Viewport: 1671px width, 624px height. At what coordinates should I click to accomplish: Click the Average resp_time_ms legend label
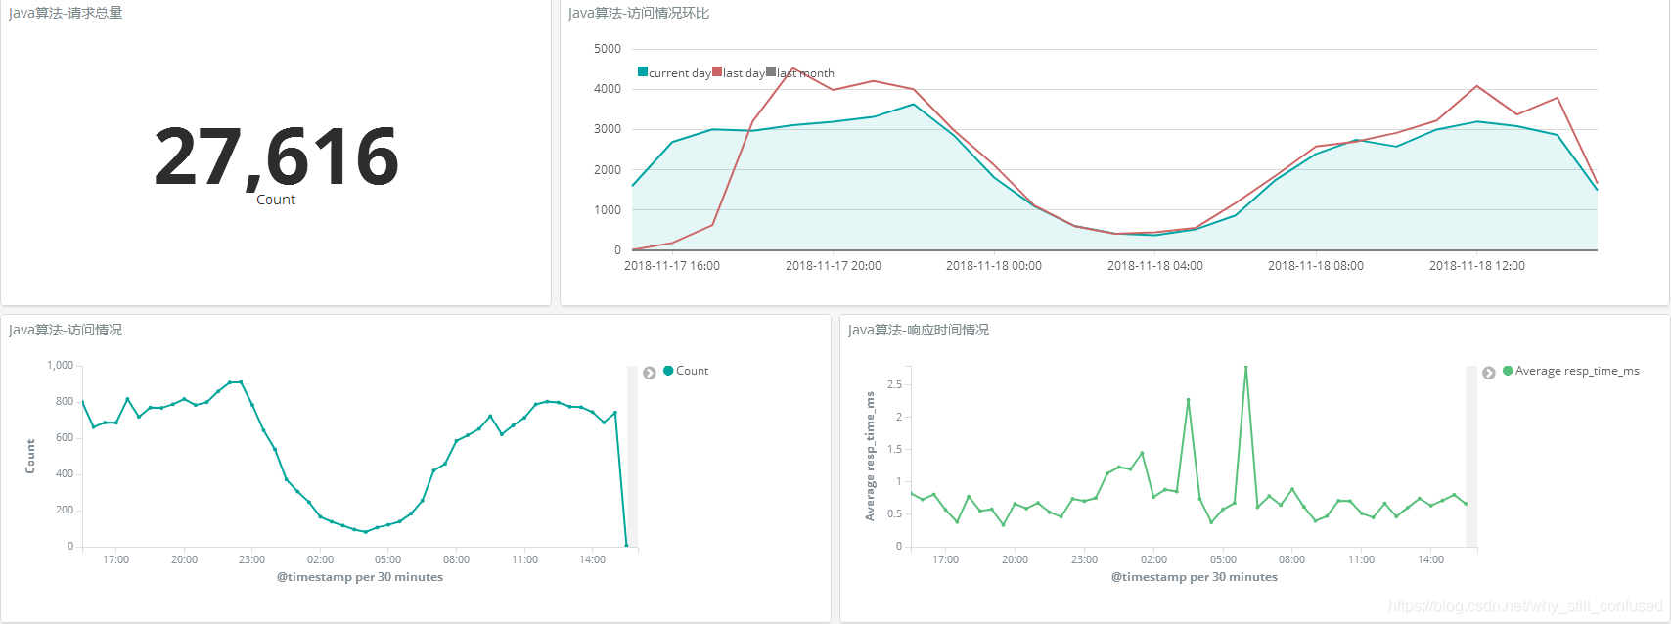tap(1577, 371)
